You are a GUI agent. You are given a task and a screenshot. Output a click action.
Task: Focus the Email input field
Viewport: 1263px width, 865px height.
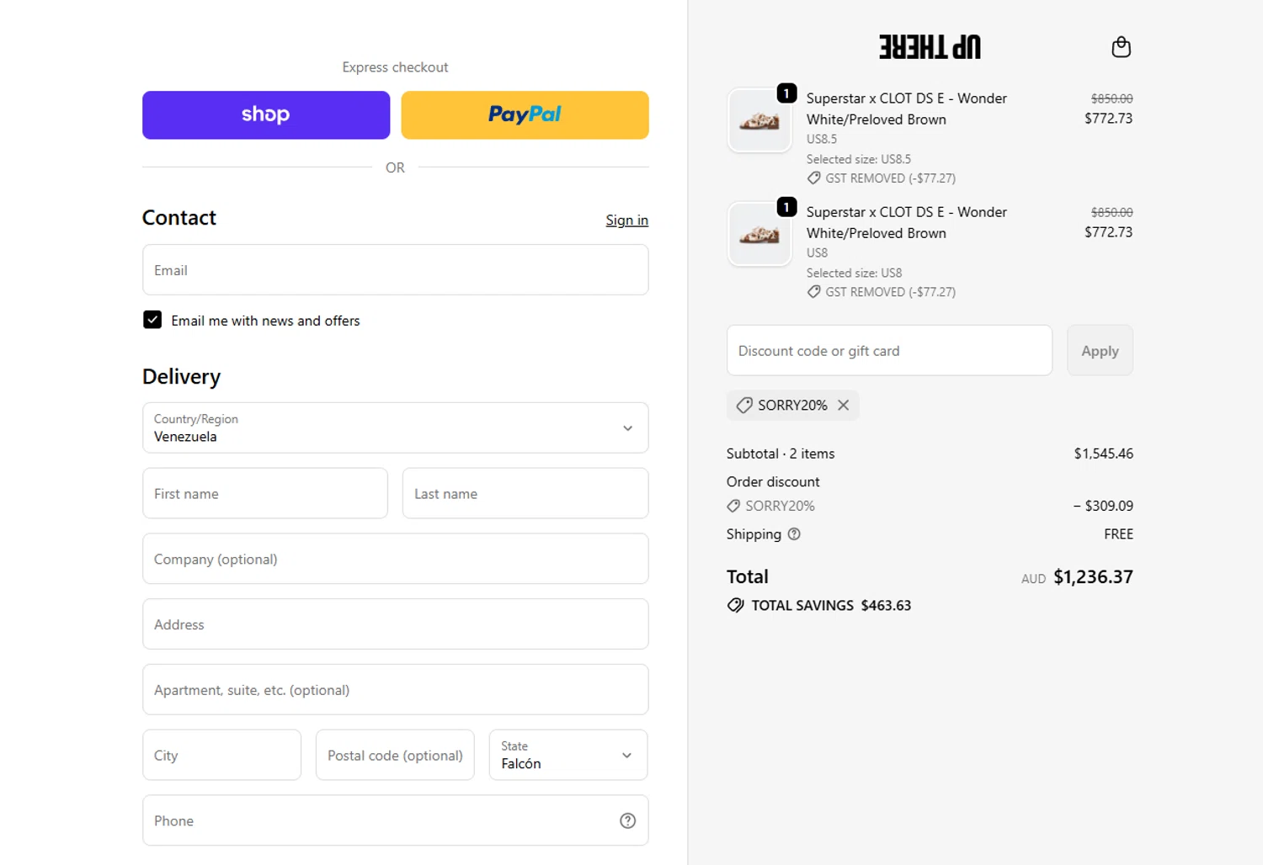[396, 270]
